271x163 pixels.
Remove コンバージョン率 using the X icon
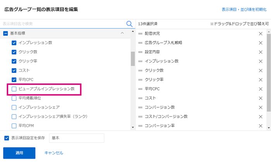261,126
